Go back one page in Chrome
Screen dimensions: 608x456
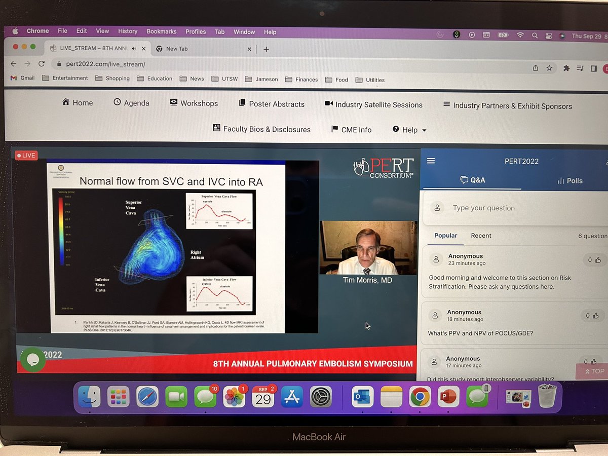(14, 64)
